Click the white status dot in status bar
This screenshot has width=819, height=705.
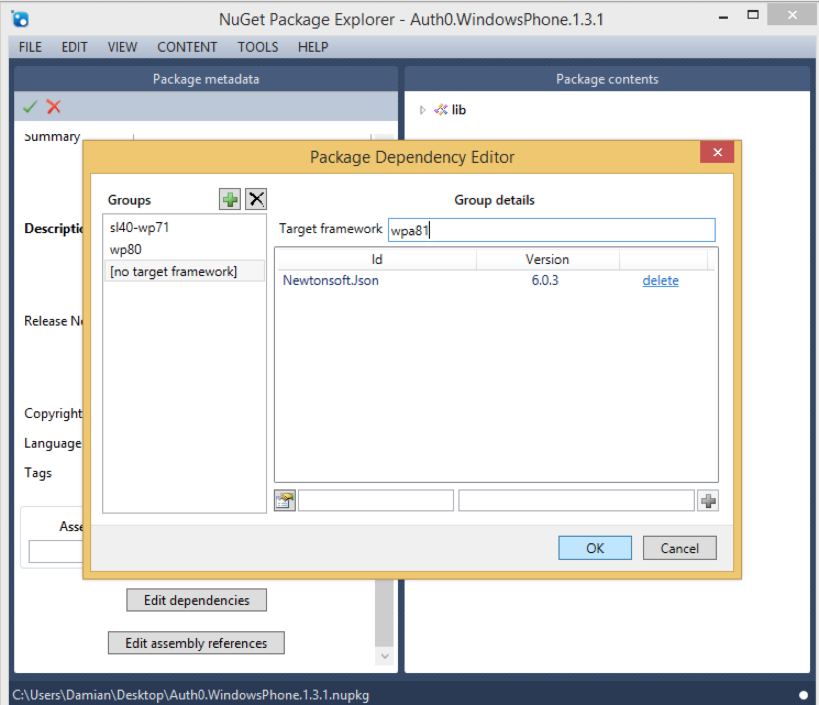(803, 695)
